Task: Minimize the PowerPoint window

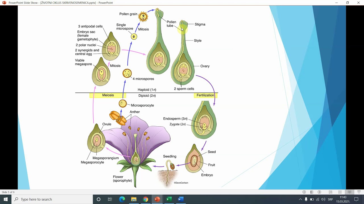Action: coord(336,3)
